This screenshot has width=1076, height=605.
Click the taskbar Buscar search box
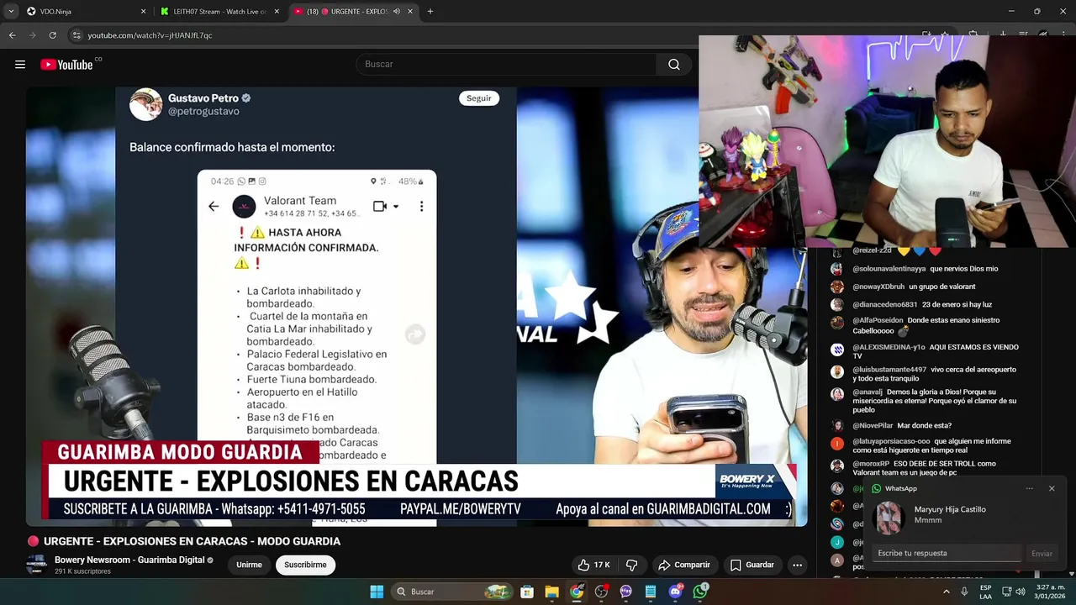pyautogui.click(x=454, y=592)
